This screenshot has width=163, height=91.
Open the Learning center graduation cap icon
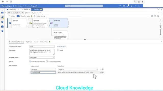[x=2, y=31]
